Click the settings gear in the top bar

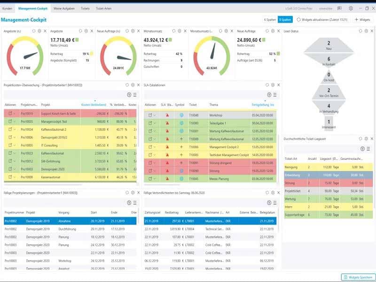(x=351, y=8)
